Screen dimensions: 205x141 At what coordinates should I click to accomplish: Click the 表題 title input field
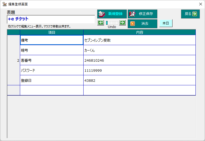tap(51, 19)
